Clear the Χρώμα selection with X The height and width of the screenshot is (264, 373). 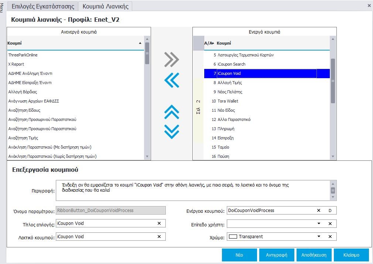coord(330,237)
